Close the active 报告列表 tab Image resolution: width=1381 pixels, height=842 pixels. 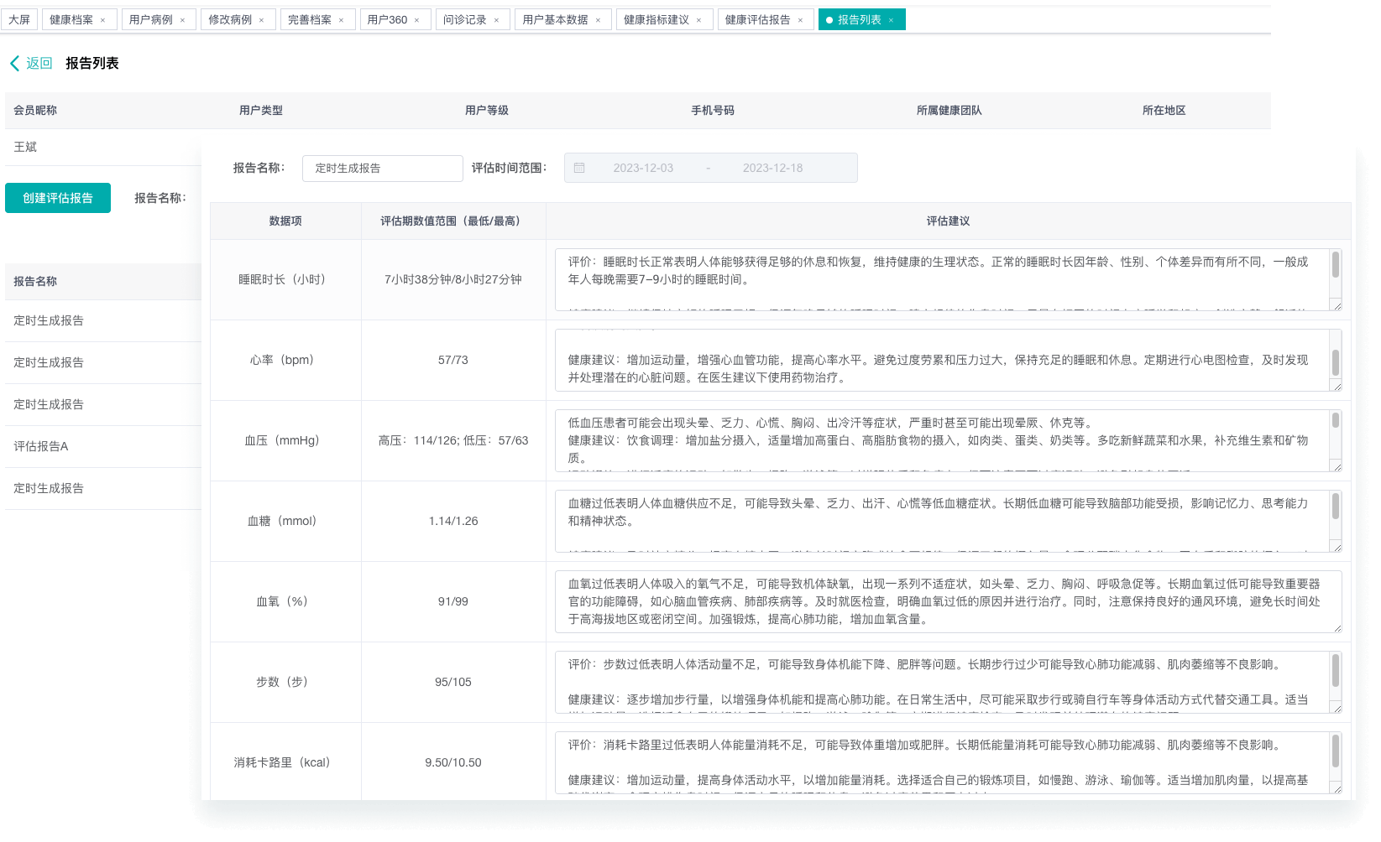(x=891, y=20)
